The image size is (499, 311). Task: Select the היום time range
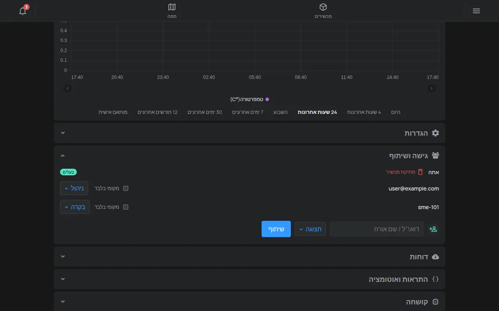click(396, 112)
